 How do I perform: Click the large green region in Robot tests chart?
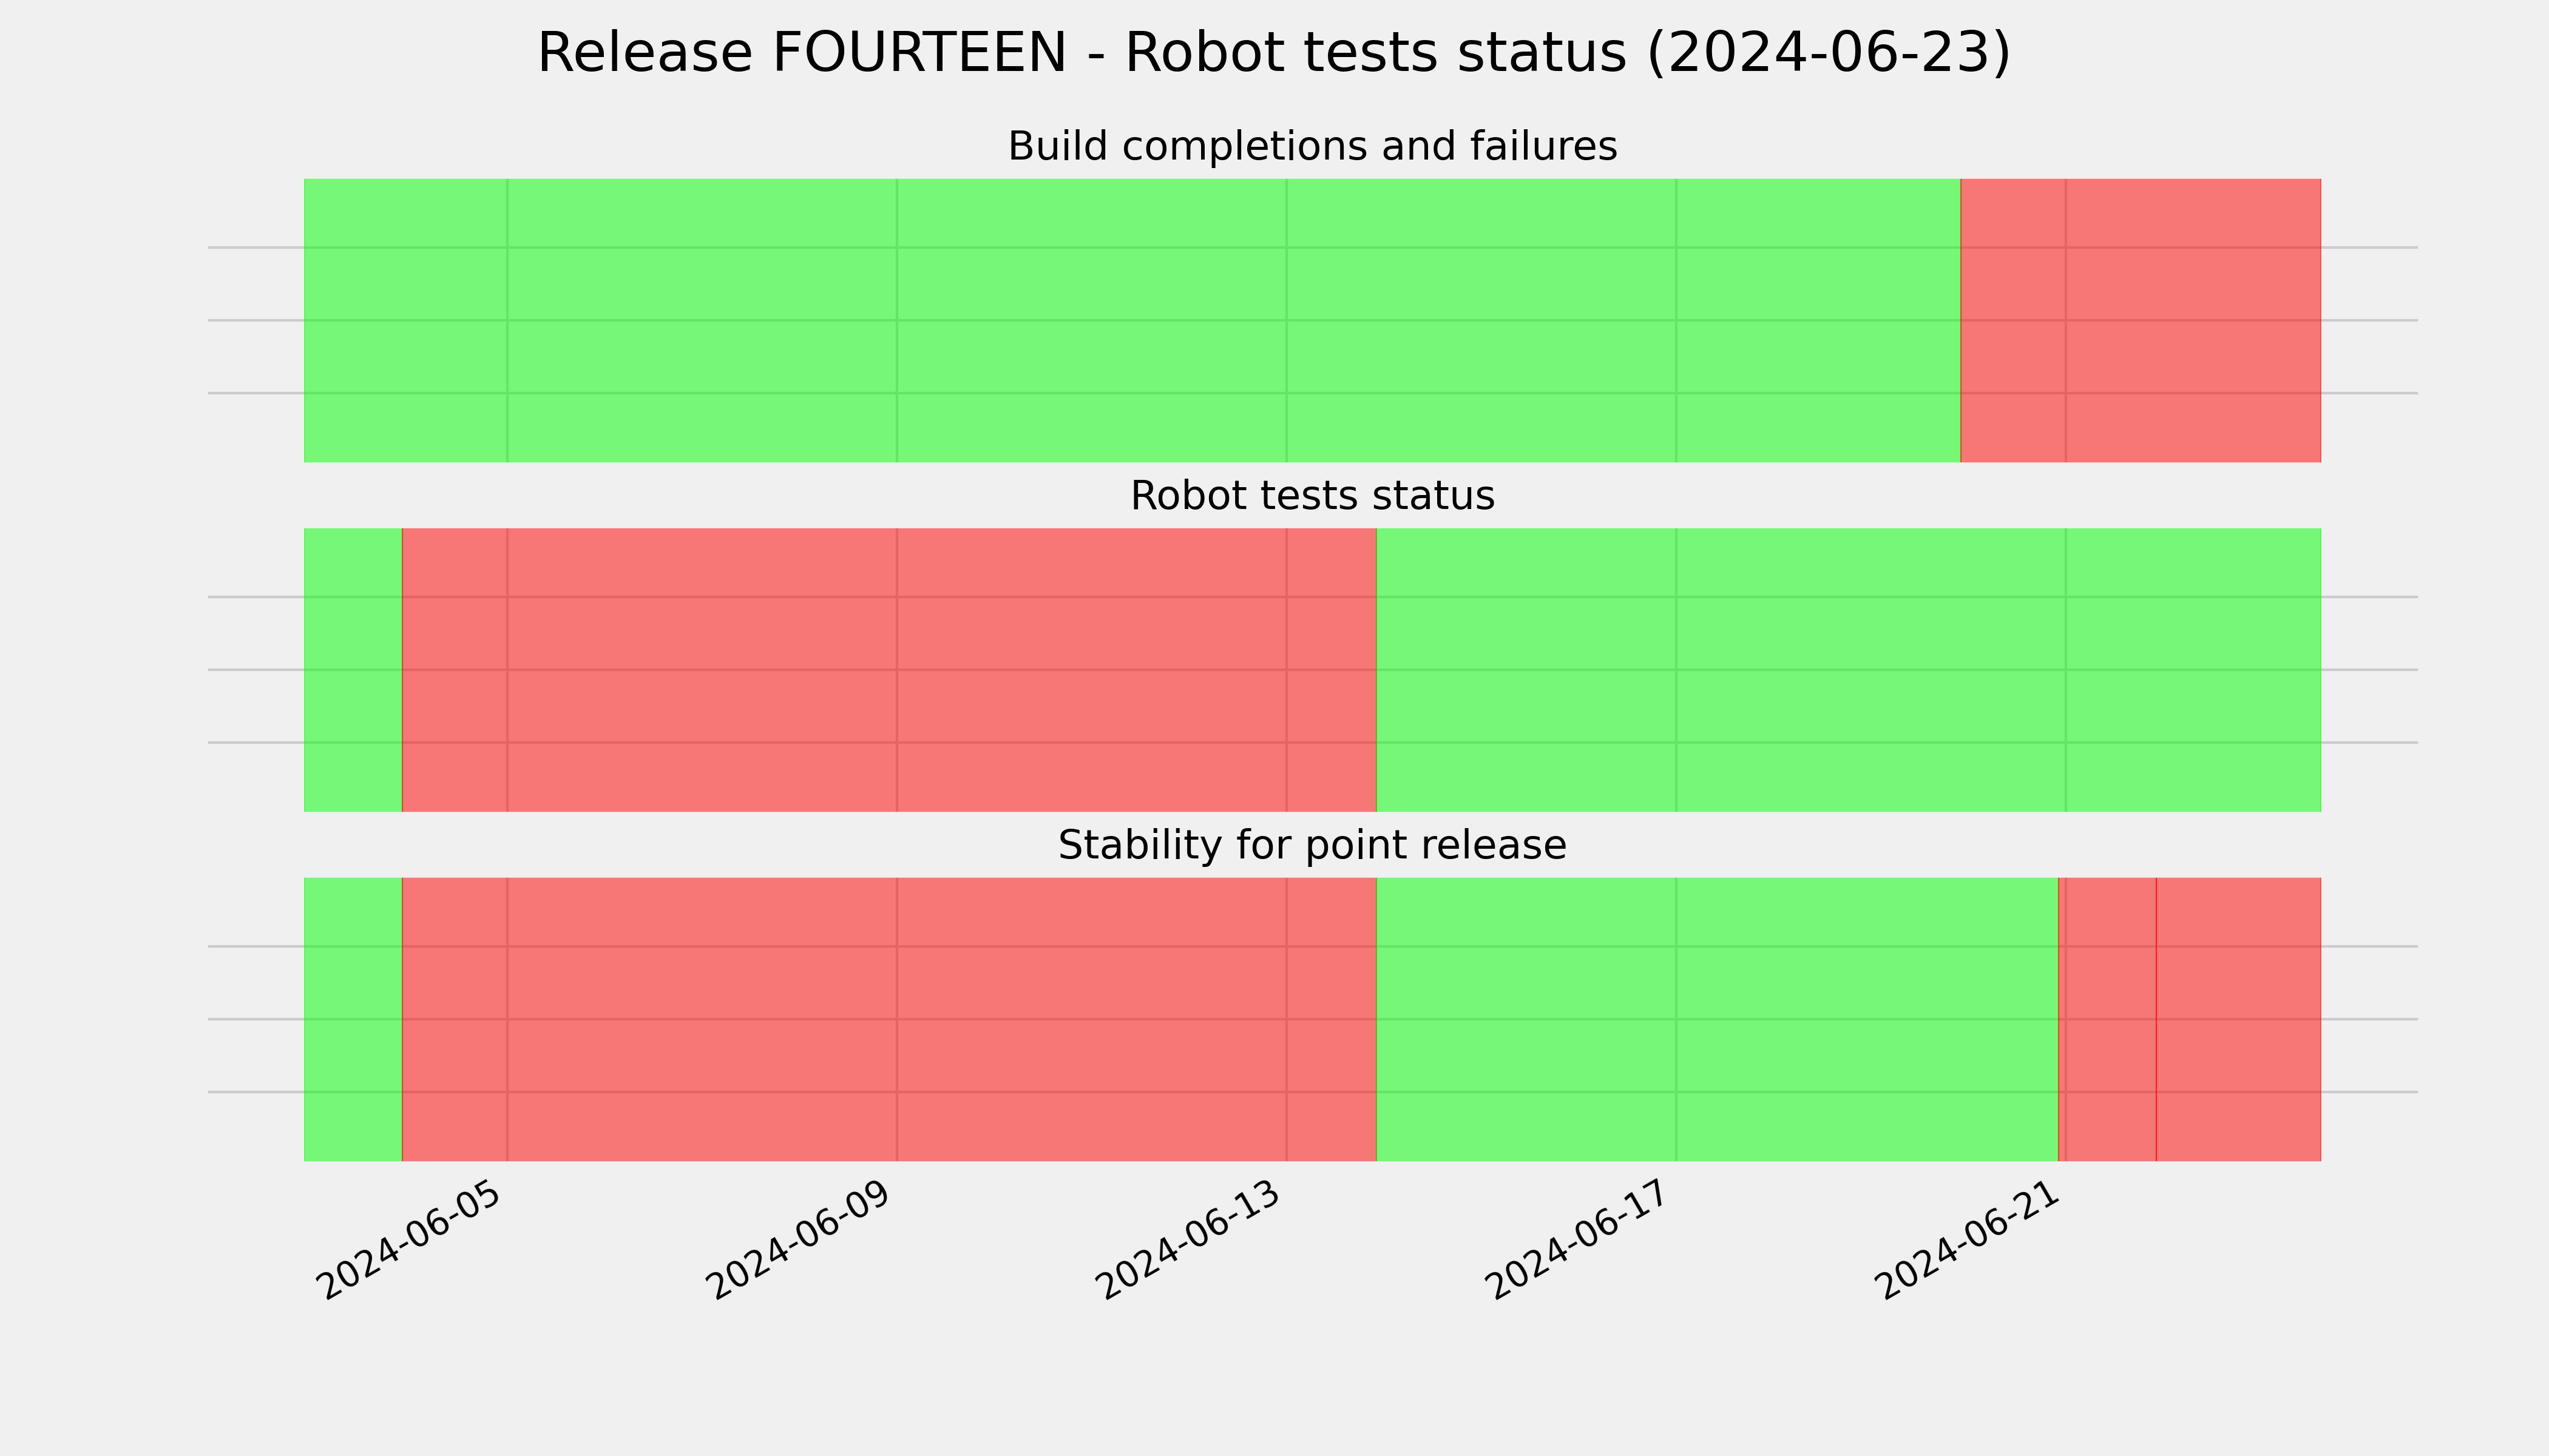(x=1849, y=670)
